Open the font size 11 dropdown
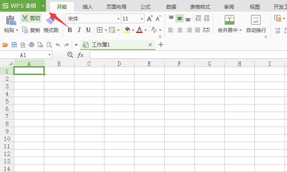This screenshot has width=287, height=172. click(142, 19)
